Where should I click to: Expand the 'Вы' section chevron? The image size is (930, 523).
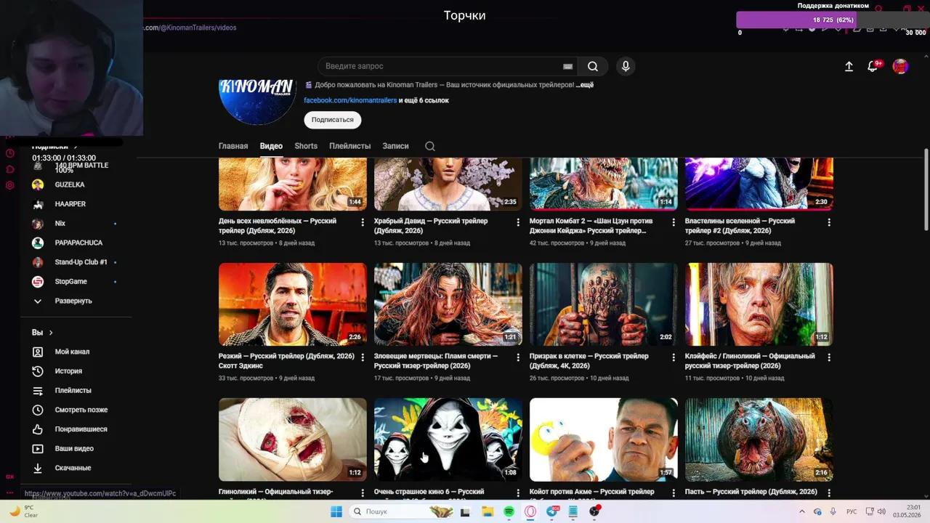pos(51,333)
